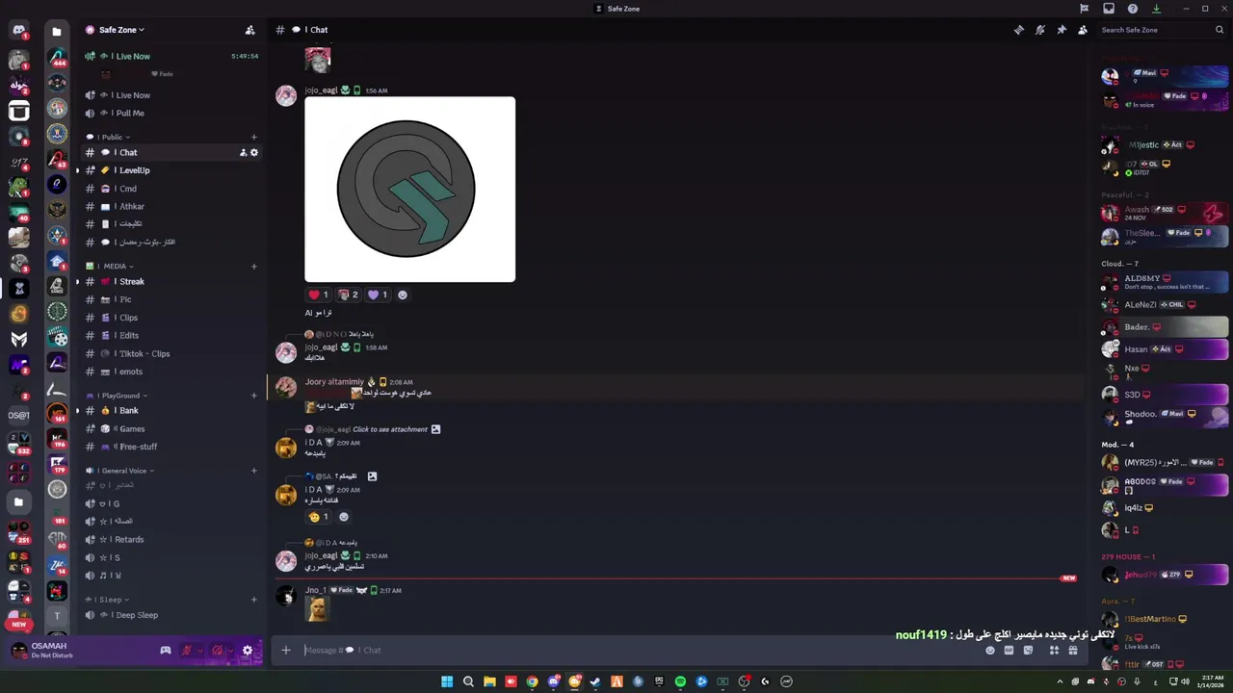Click the Search Safe Zone field
Screen dimensions: 1233x693
(1163, 30)
